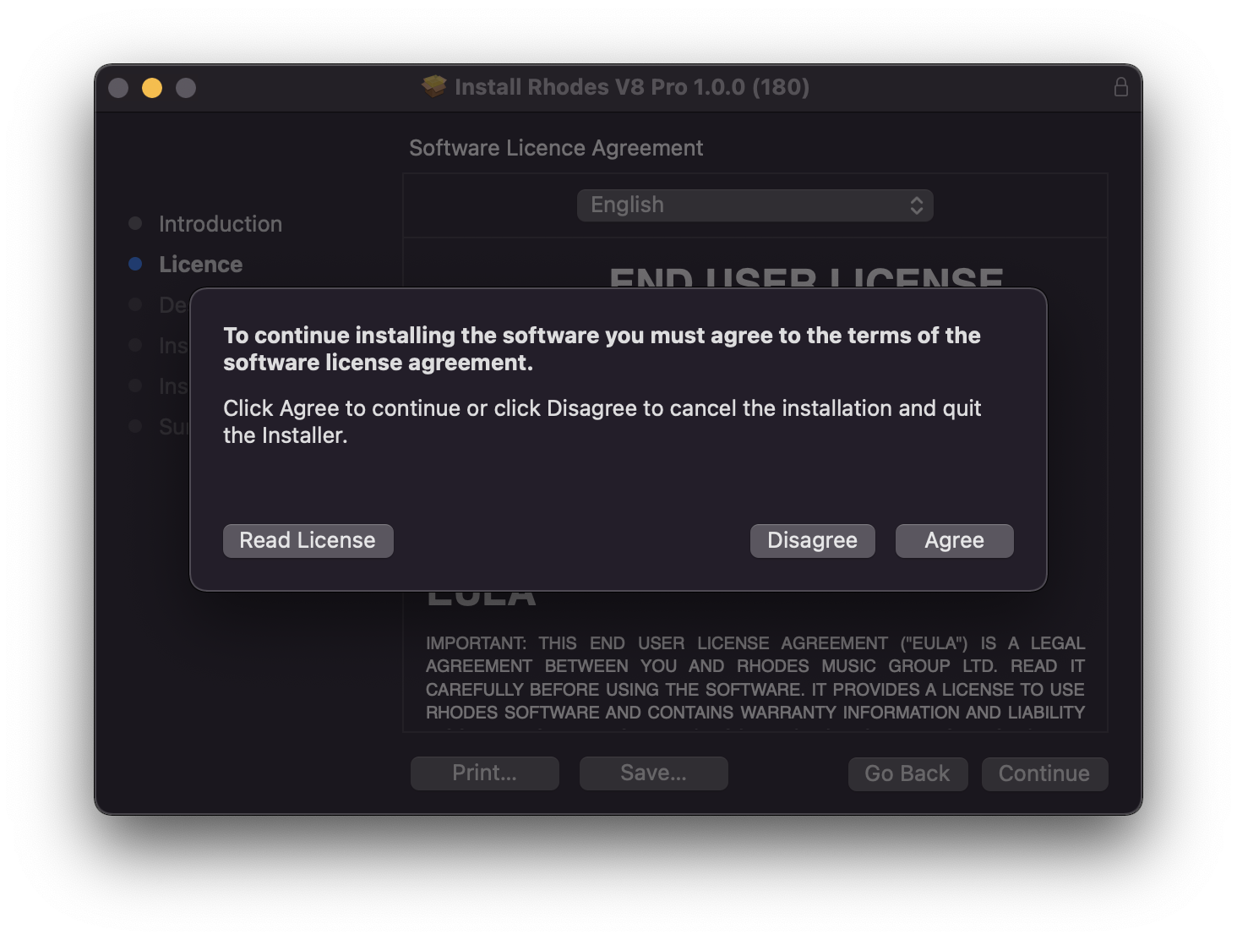Click the Software Licence Agreement heading
Image resolution: width=1237 pixels, height=940 pixels.
pos(556,148)
